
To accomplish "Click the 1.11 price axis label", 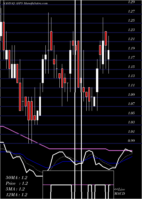I will coord(131,85).
